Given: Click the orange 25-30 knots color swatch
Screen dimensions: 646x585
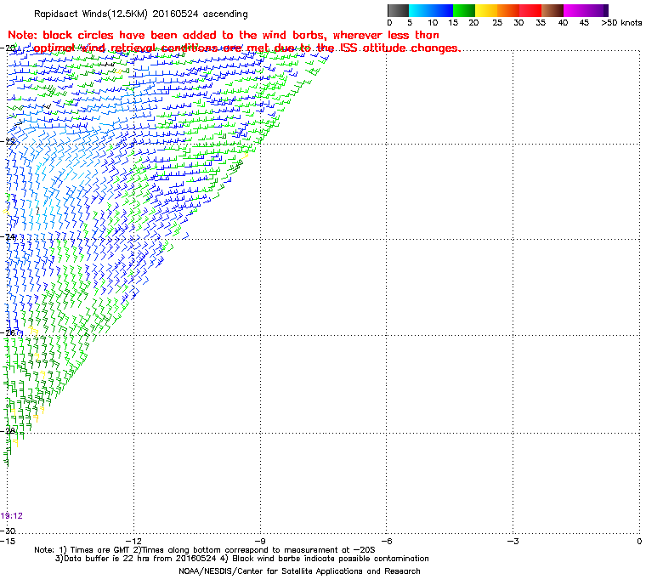Looking at the screenshot, I should 508,10.
